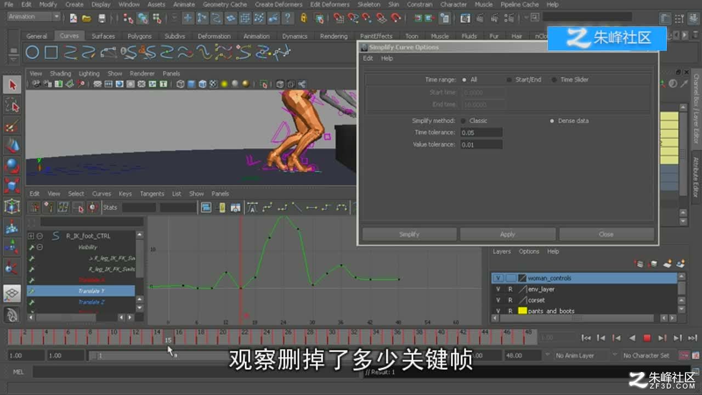The width and height of the screenshot is (702, 395).
Task: Click the lock icon in status line
Action: coord(303,18)
